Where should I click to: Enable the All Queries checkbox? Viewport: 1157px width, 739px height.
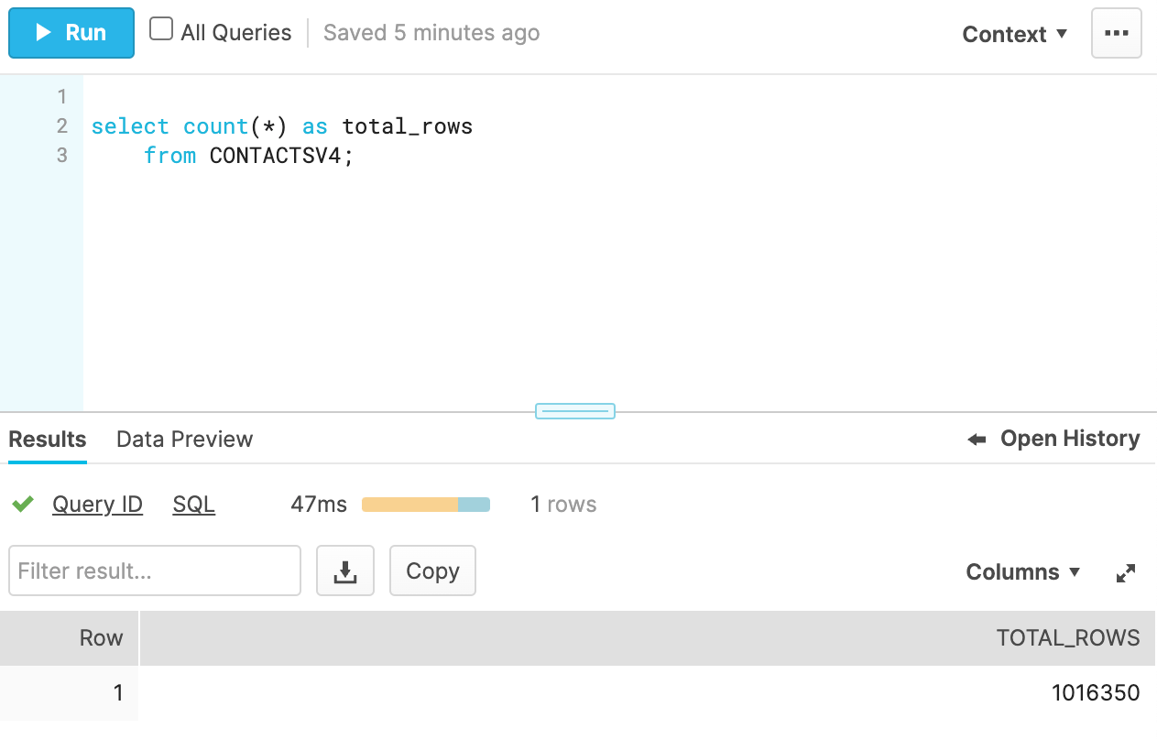[160, 30]
